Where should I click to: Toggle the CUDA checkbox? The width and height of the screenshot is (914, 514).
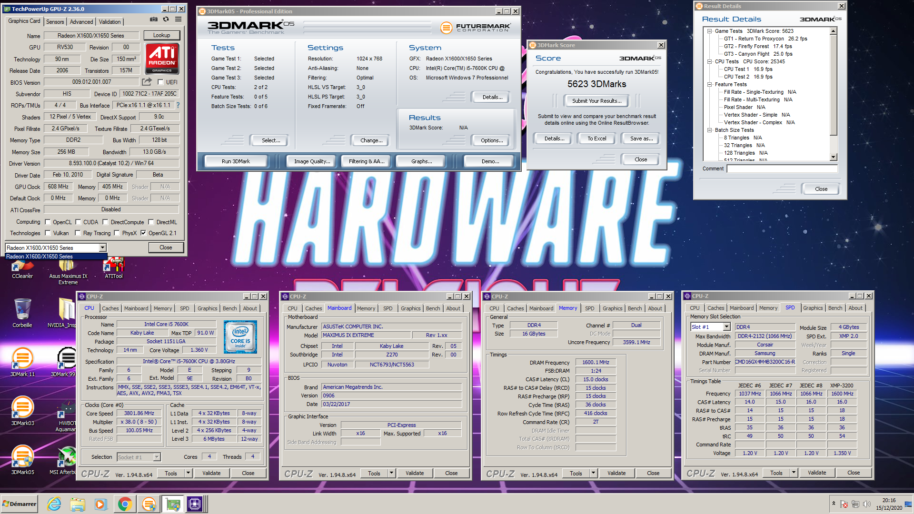pos(78,222)
